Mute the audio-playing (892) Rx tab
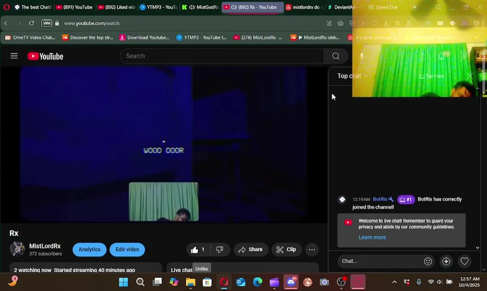487x291 pixels. (234, 7)
